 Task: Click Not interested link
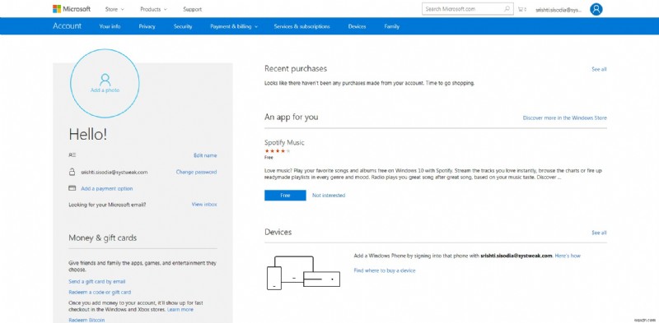coord(329,196)
